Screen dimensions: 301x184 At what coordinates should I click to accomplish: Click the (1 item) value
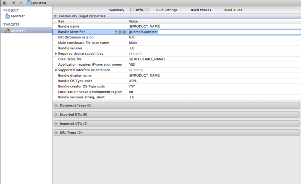coord(135,54)
